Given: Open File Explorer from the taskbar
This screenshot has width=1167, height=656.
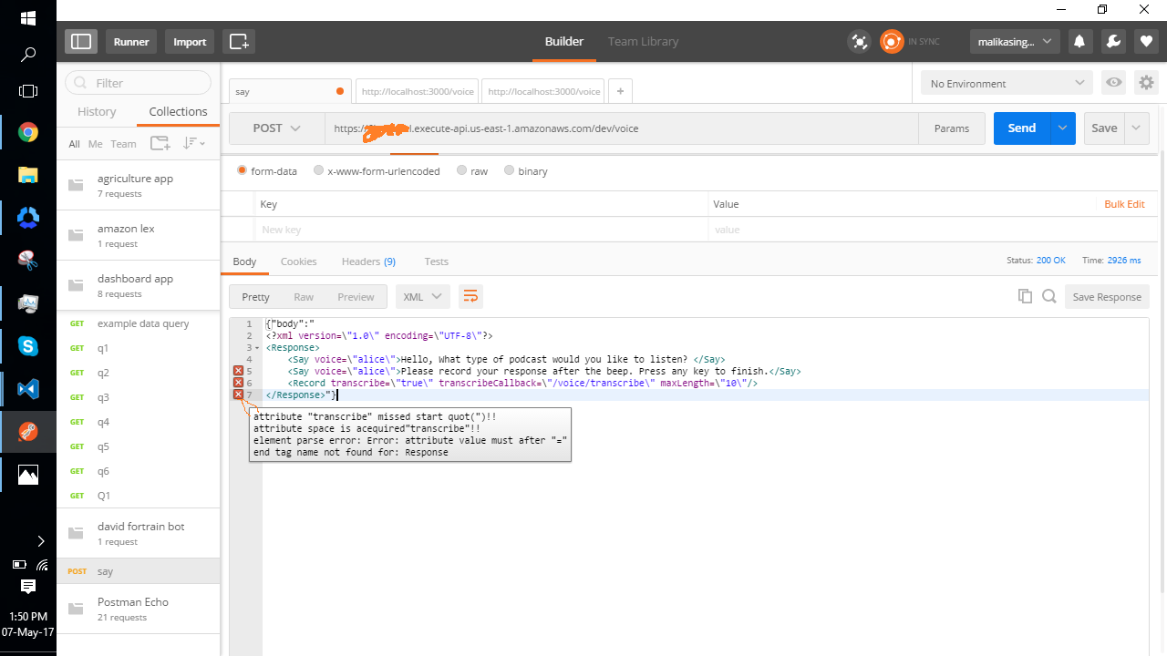Looking at the screenshot, I should pyautogui.click(x=28, y=175).
